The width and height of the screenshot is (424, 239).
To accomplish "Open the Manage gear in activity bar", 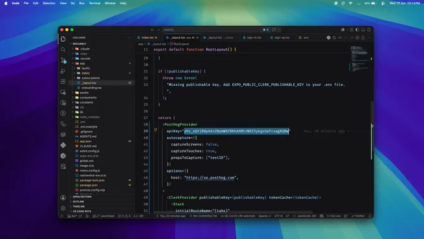I will 63,208.
